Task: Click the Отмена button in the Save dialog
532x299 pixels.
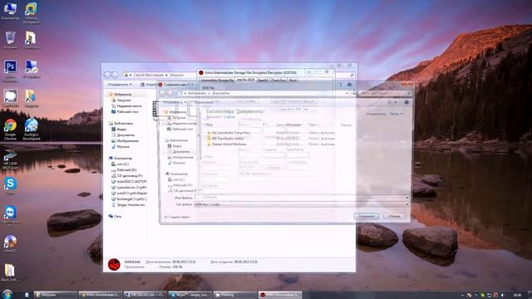Action: [394, 216]
